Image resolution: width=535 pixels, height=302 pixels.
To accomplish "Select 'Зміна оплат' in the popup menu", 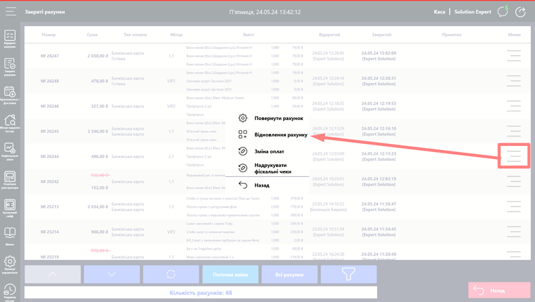I will [x=269, y=151].
